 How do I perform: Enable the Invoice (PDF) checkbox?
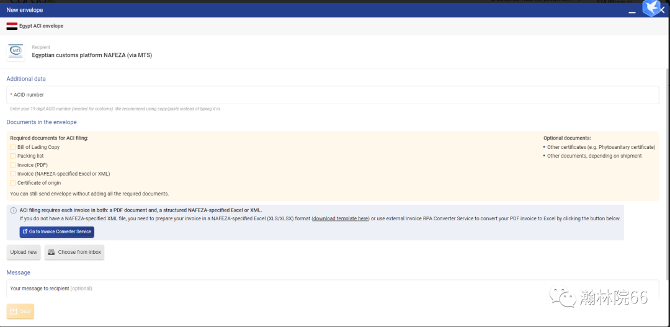click(13, 165)
